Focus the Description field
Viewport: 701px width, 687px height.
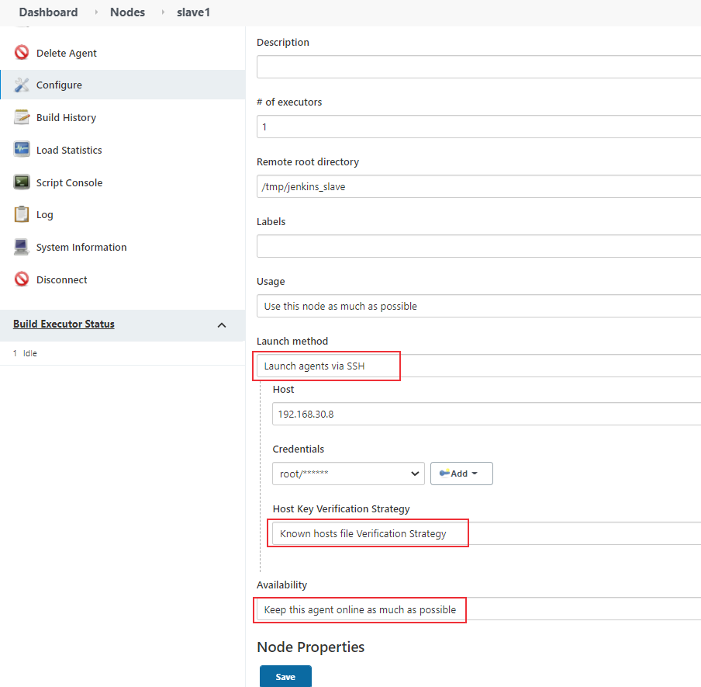(x=478, y=67)
